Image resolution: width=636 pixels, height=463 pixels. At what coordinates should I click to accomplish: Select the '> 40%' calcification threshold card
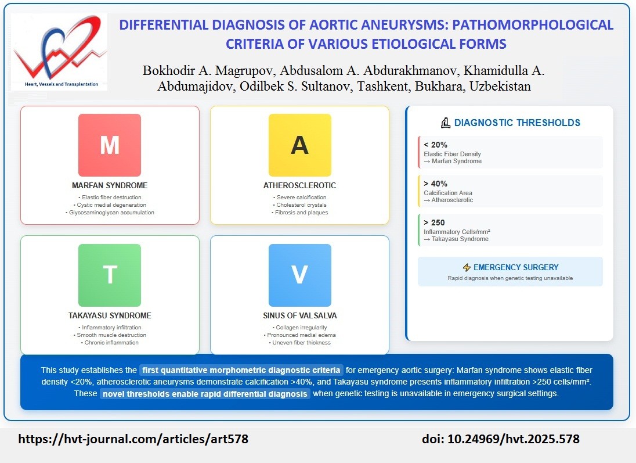(510, 191)
